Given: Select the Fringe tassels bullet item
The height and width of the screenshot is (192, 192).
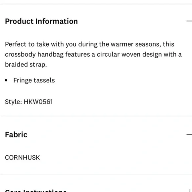Looking at the screenshot, I should pos(34,80).
